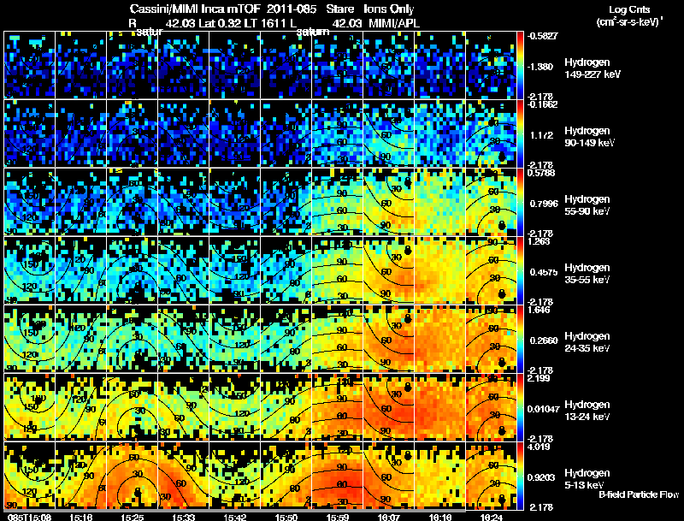The image size is (684, 521).
Task: Click the color bar for 149-227 keV row
Action: 520,65
